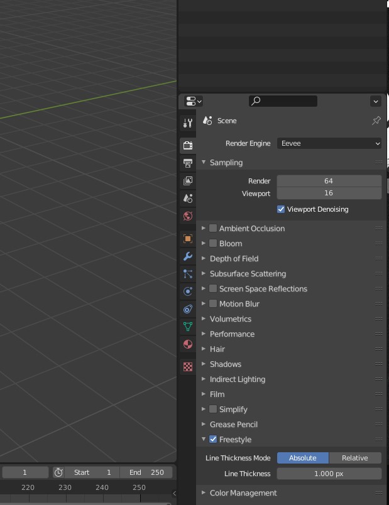Click the properties search field
Image resolution: width=389 pixels, height=505 pixels.
pyautogui.click(x=283, y=101)
